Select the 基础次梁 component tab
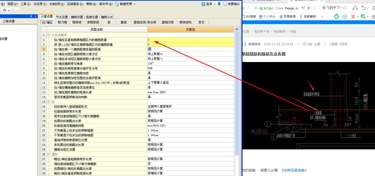 point(168,22)
